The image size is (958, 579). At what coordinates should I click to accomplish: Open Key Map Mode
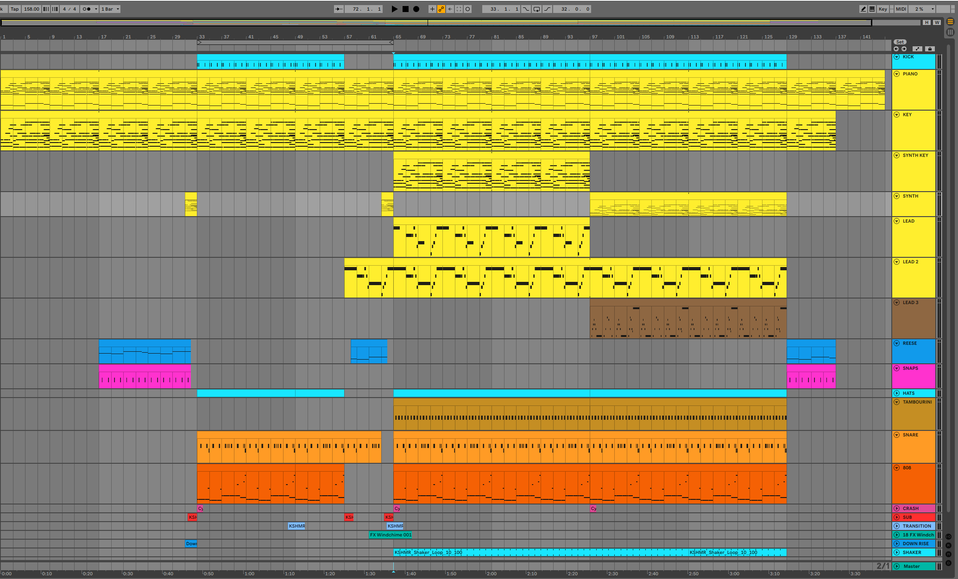(883, 9)
